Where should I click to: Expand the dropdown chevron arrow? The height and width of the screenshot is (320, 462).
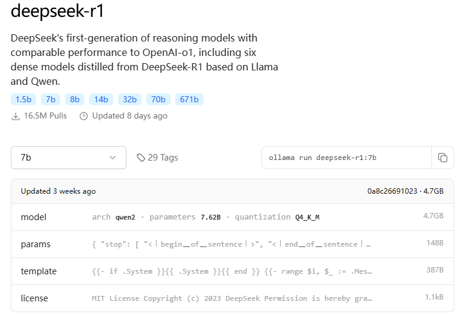tap(113, 158)
